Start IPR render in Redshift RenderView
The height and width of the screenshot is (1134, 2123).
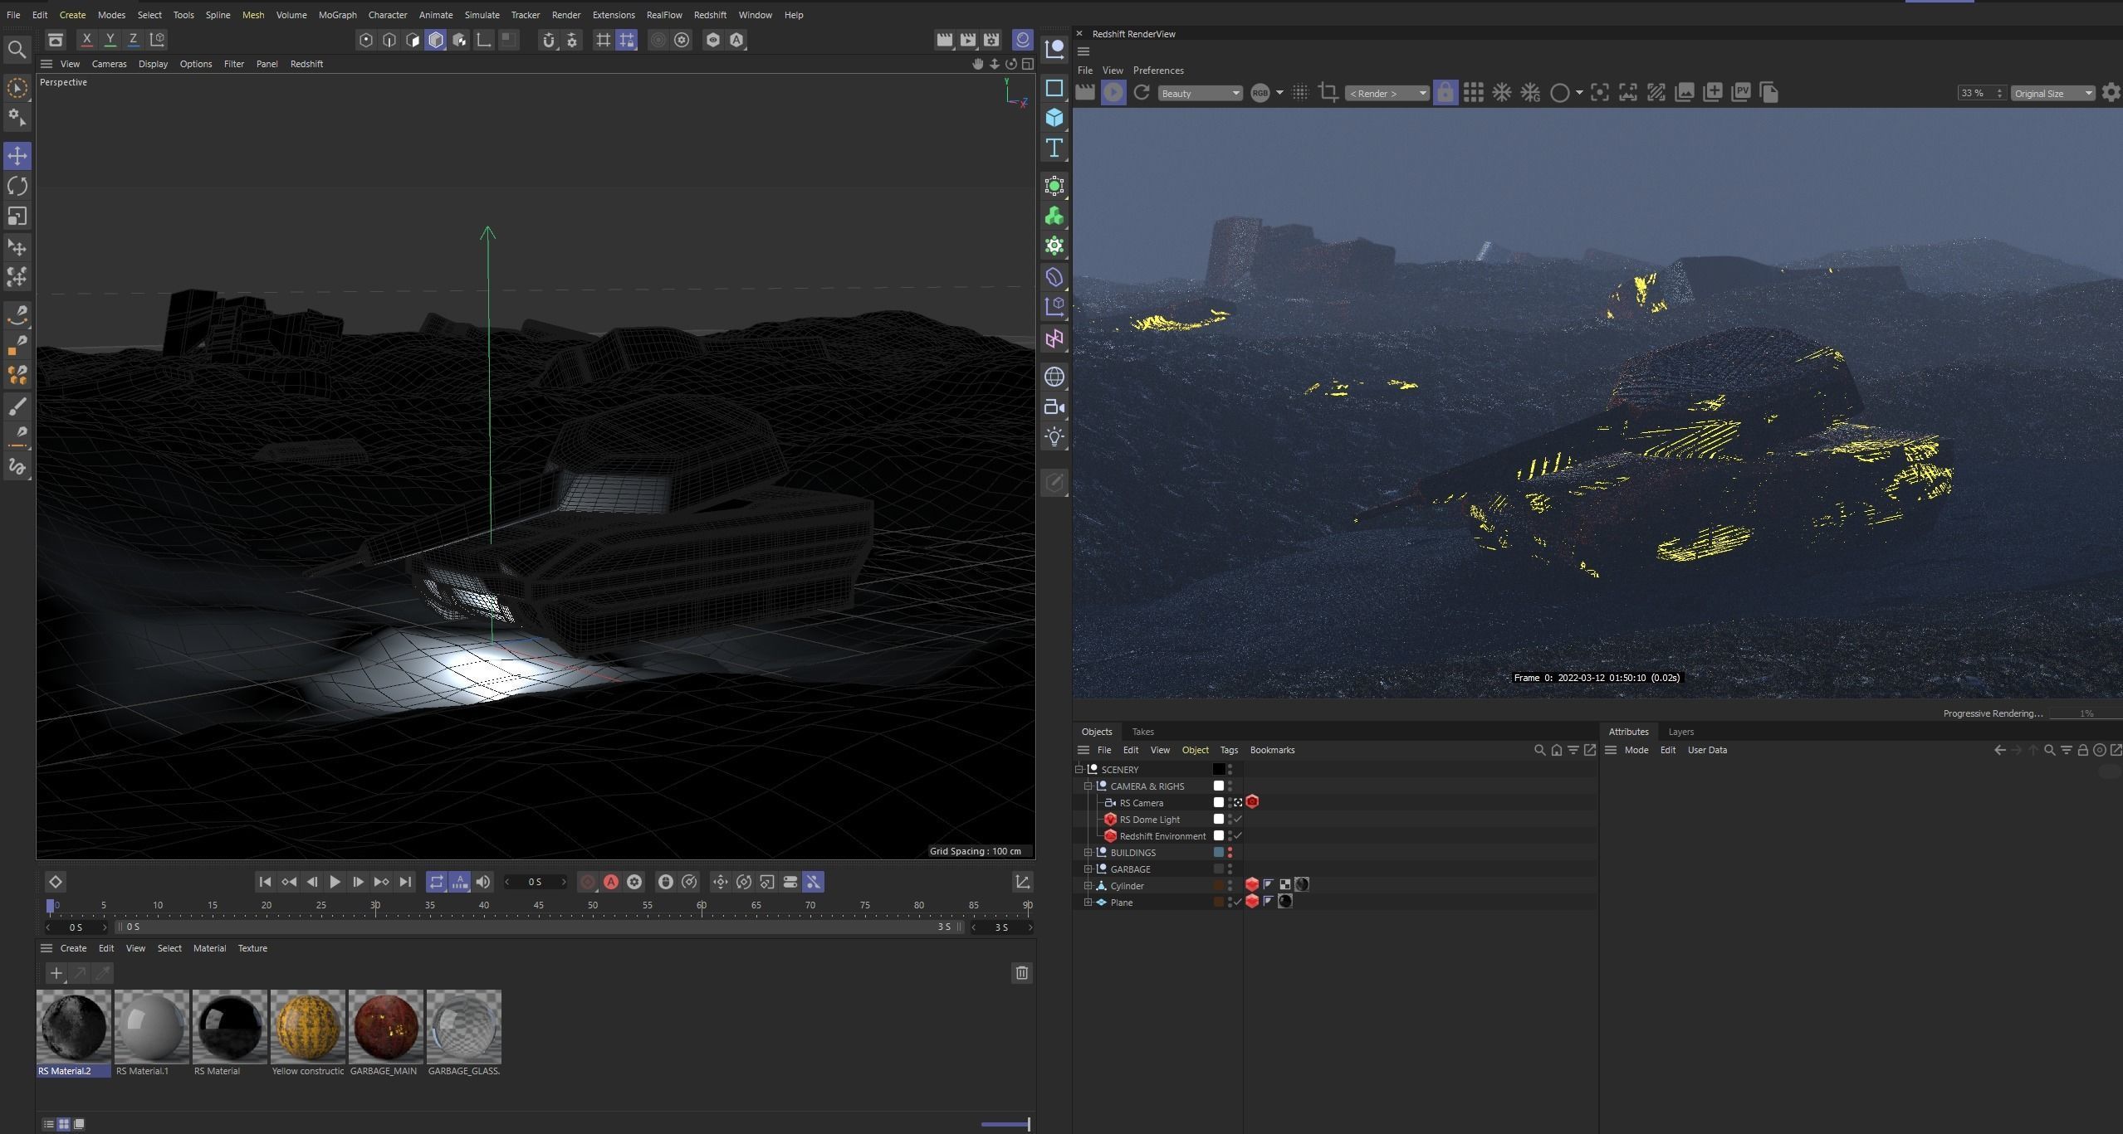coord(1113,93)
